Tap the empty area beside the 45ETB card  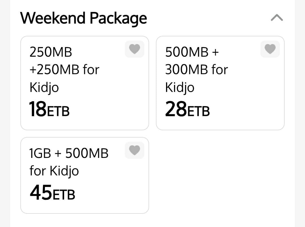point(220,175)
